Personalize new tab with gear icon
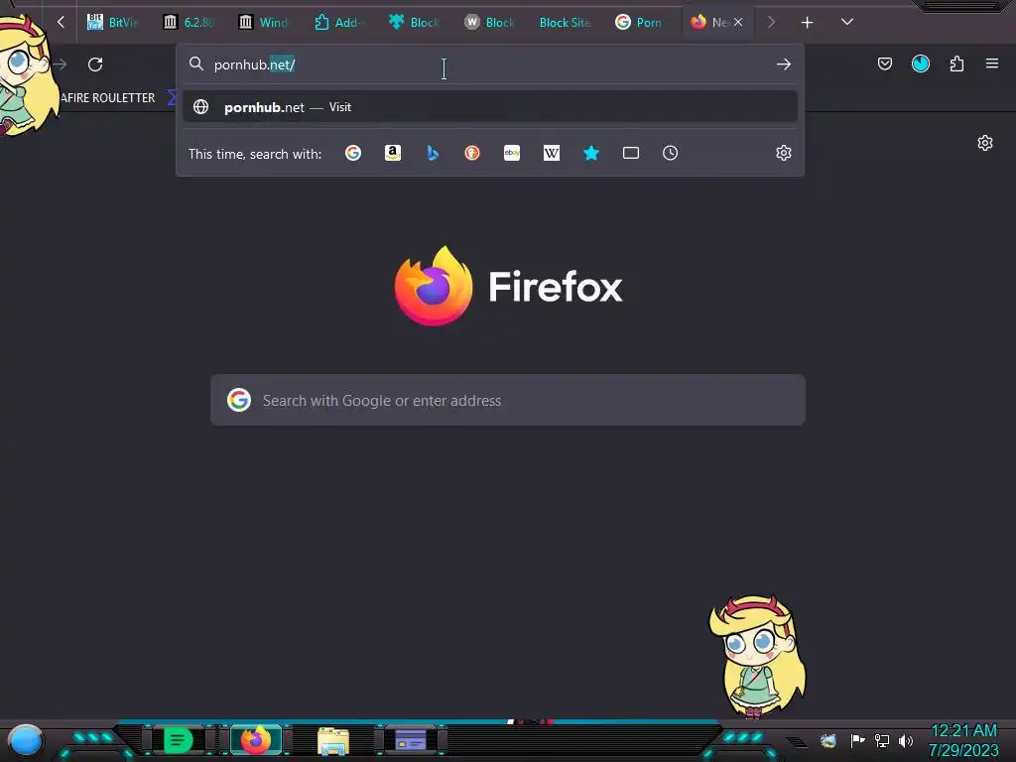This screenshot has height=762, width=1016. coord(985,143)
